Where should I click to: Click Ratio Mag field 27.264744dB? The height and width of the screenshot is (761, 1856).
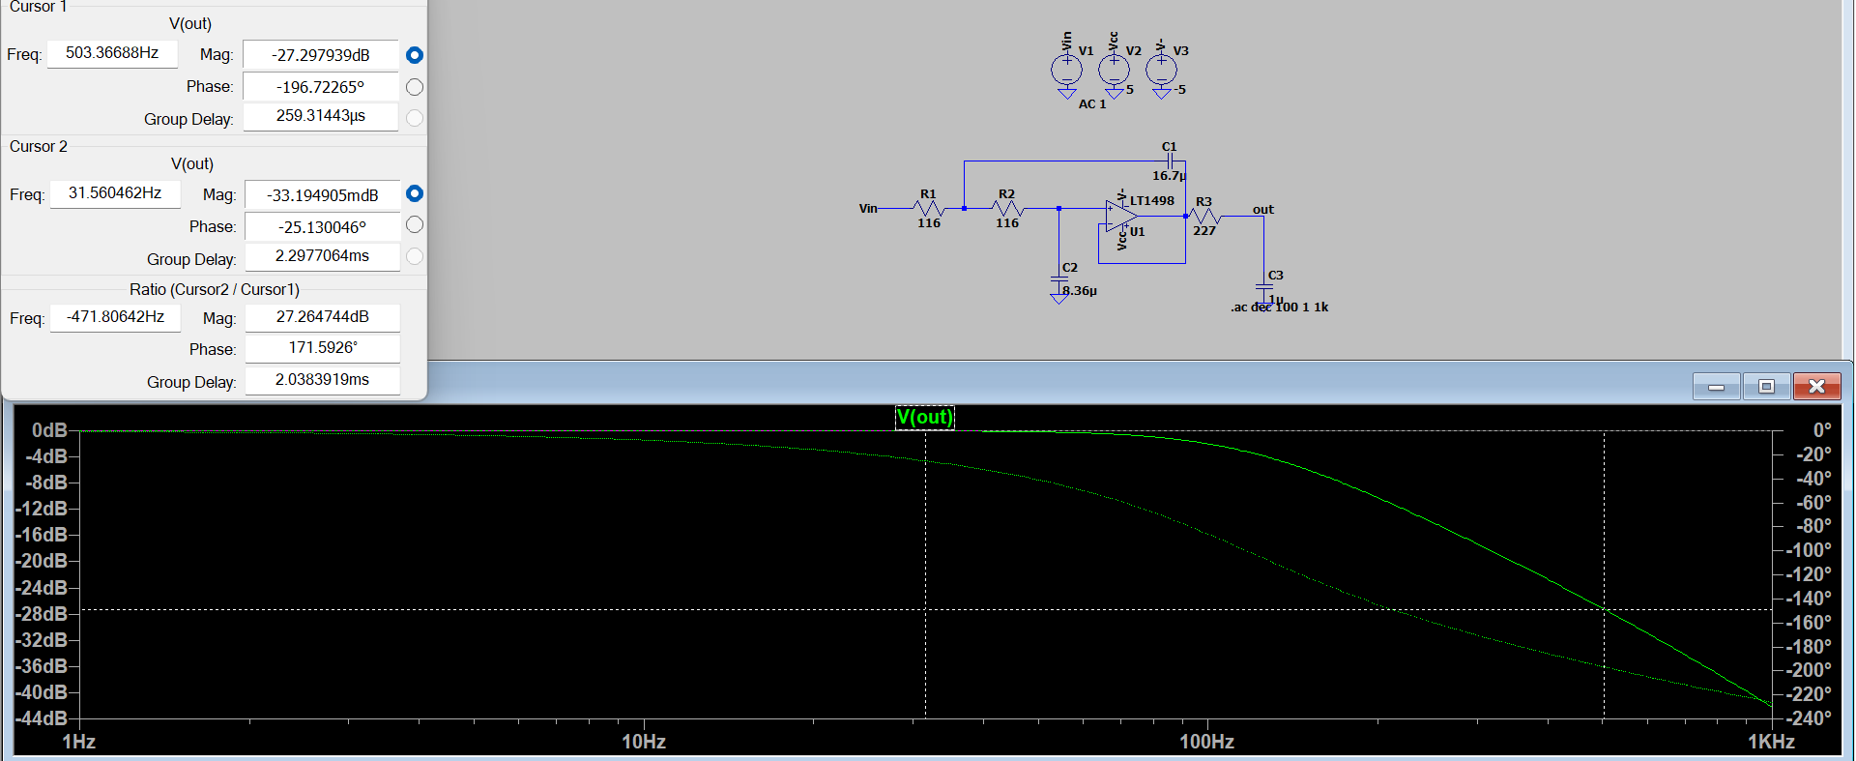pos(323,317)
